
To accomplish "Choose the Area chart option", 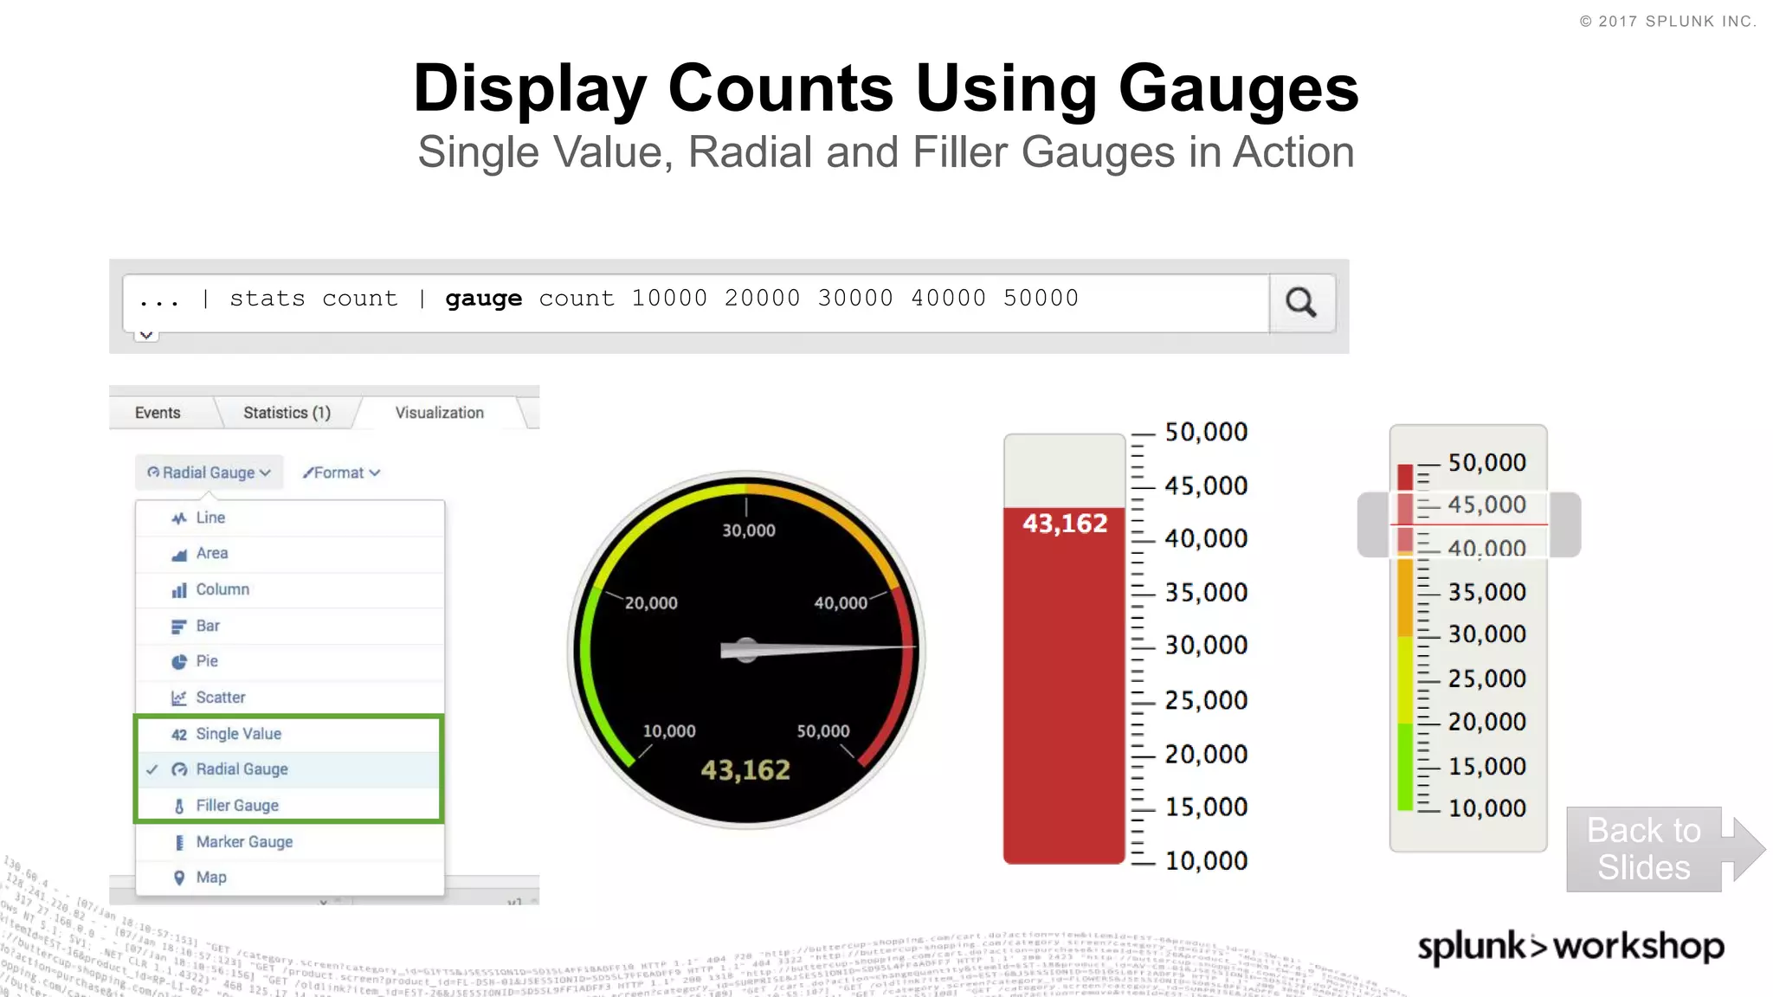I will pos(290,554).
